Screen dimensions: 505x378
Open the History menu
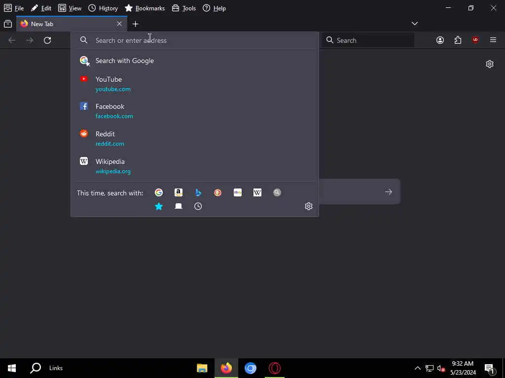click(x=103, y=8)
